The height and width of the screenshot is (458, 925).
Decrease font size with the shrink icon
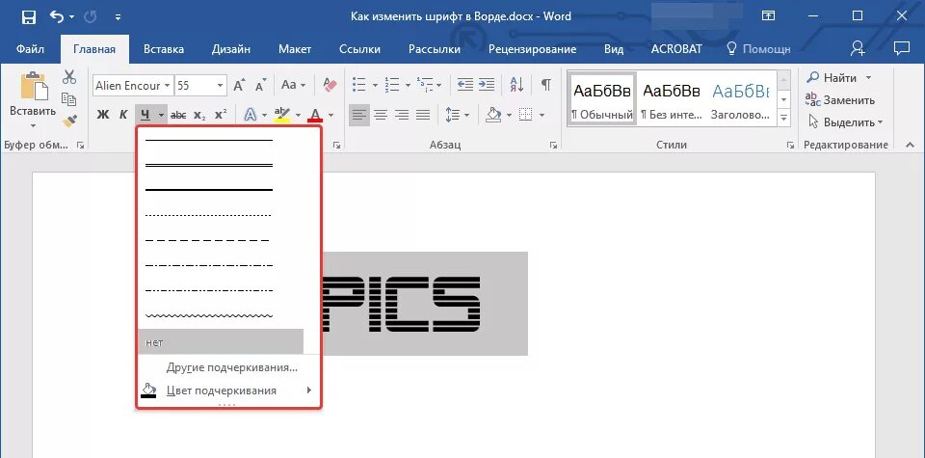point(260,86)
